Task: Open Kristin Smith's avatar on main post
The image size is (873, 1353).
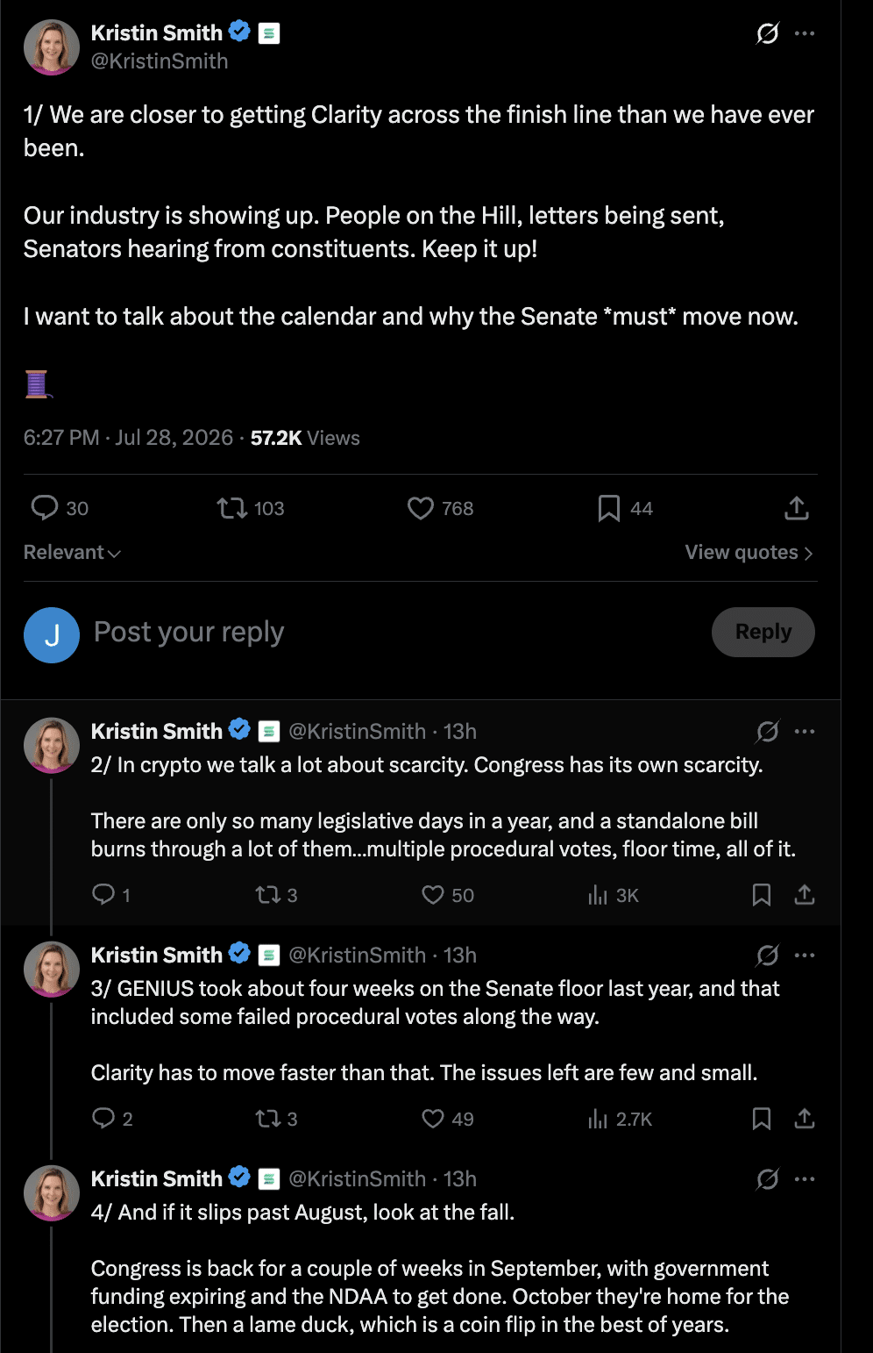Action: [52, 46]
